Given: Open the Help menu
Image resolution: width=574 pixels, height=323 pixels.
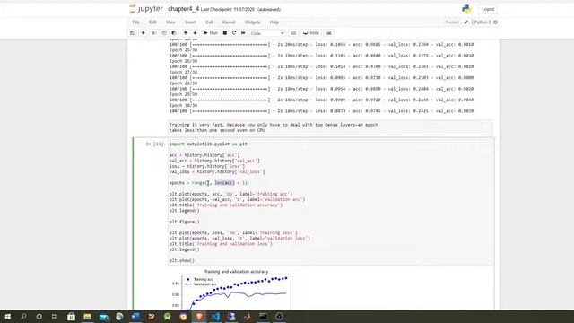Looking at the screenshot, I should (x=274, y=22).
